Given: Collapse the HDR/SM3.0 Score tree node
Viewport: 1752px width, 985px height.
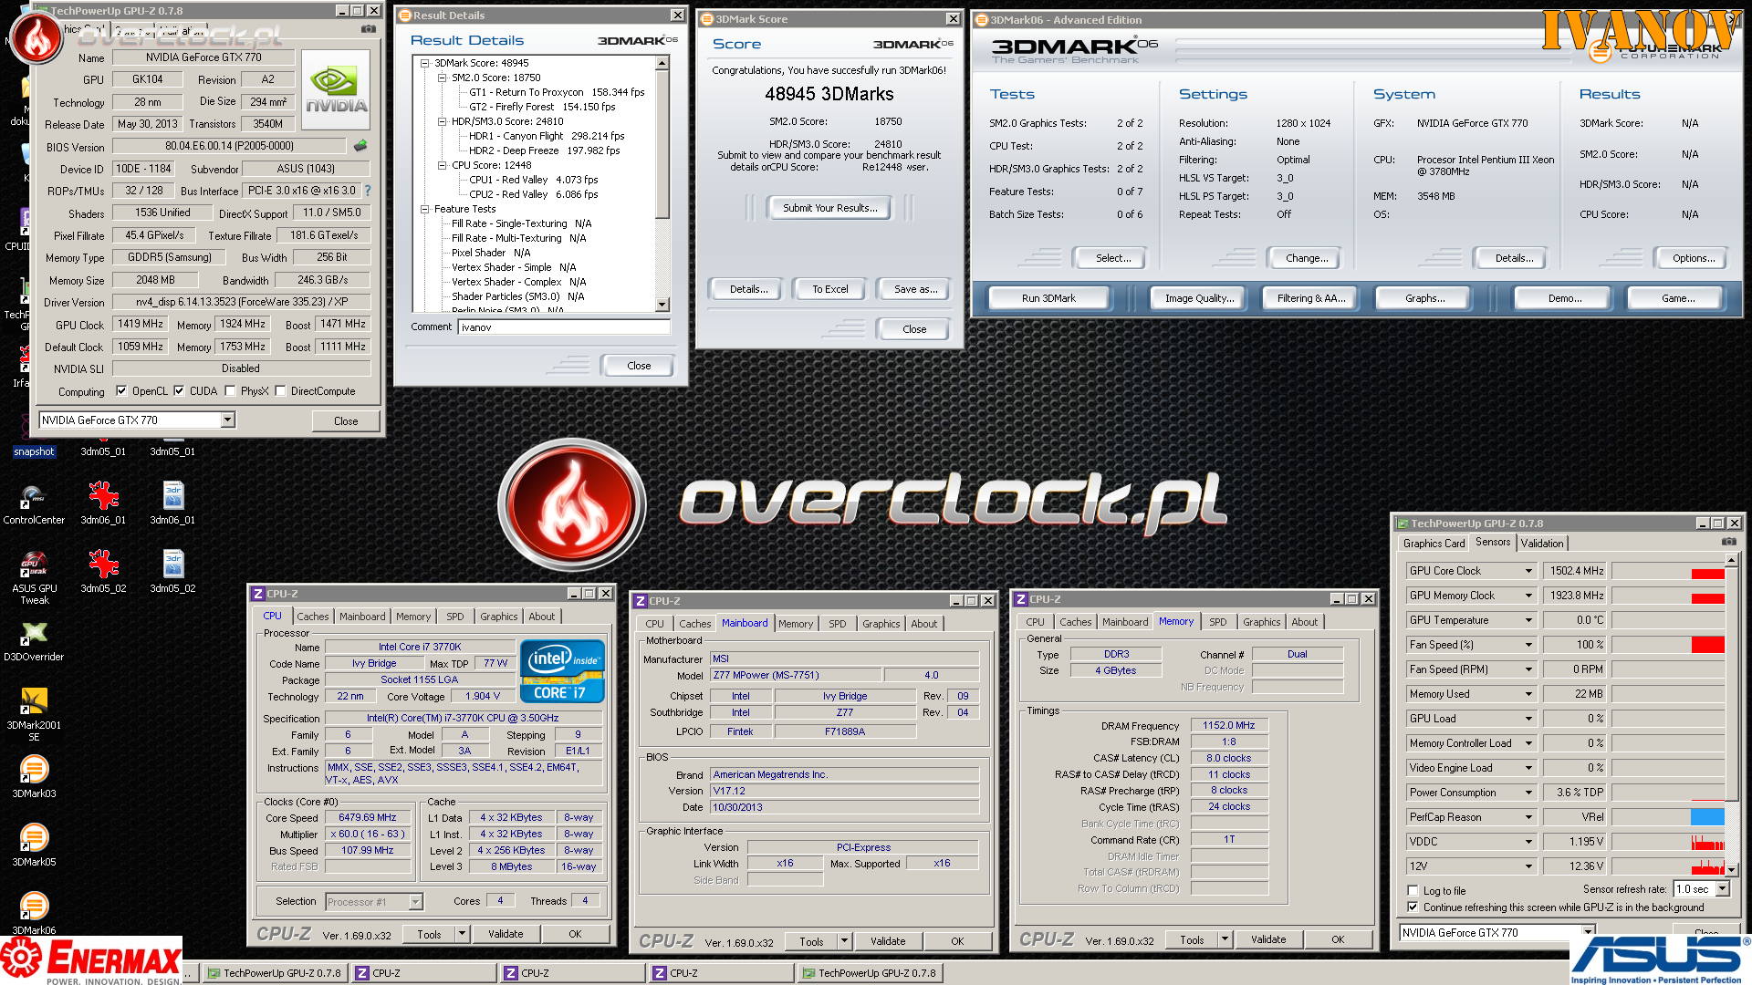Looking at the screenshot, I should tap(443, 121).
